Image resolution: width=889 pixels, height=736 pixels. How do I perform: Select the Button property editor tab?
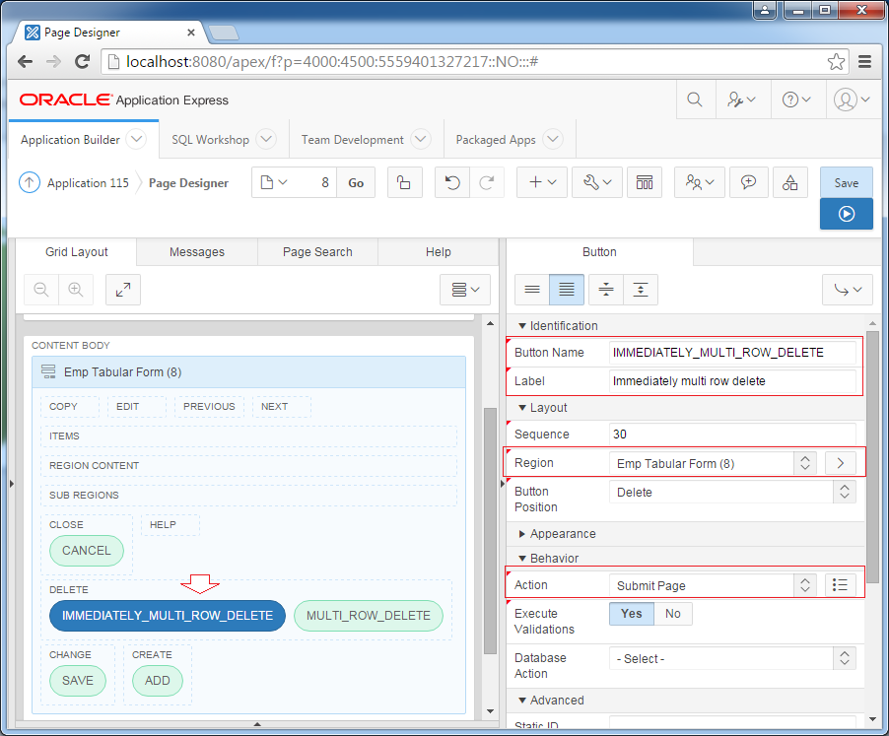tap(599, 252)
